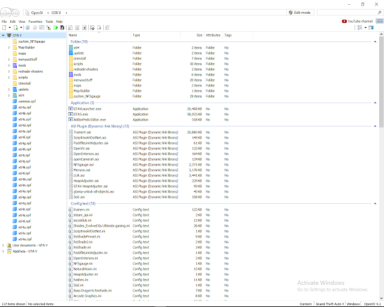Click the search magnifier icon
Screen dimensions: 384x307
point(379,13)
